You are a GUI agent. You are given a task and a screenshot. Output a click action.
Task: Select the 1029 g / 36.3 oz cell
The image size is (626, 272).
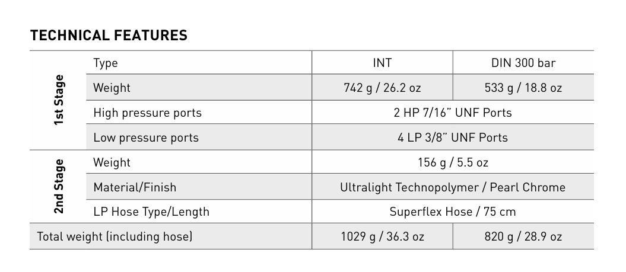click(382, 236)
